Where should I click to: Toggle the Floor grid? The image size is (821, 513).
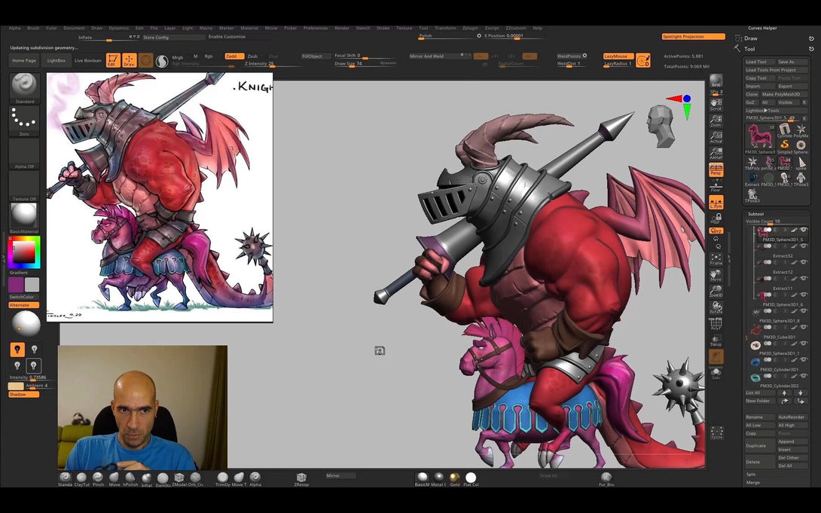(x=716, y=186)
